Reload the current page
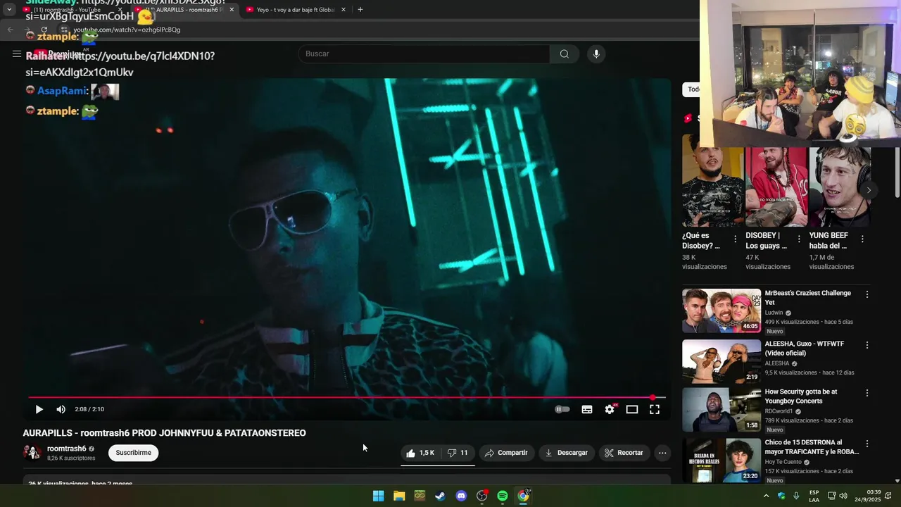 pos(44,30)
